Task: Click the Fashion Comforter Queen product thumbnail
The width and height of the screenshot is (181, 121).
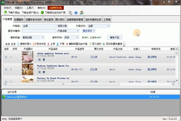Action: coord(27,69)
